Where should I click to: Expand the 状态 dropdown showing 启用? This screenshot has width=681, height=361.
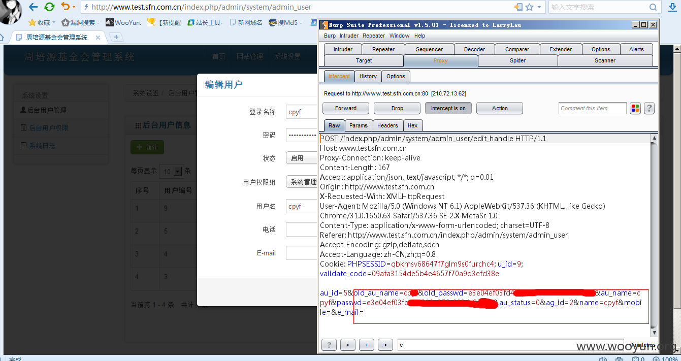click(302, 158)
